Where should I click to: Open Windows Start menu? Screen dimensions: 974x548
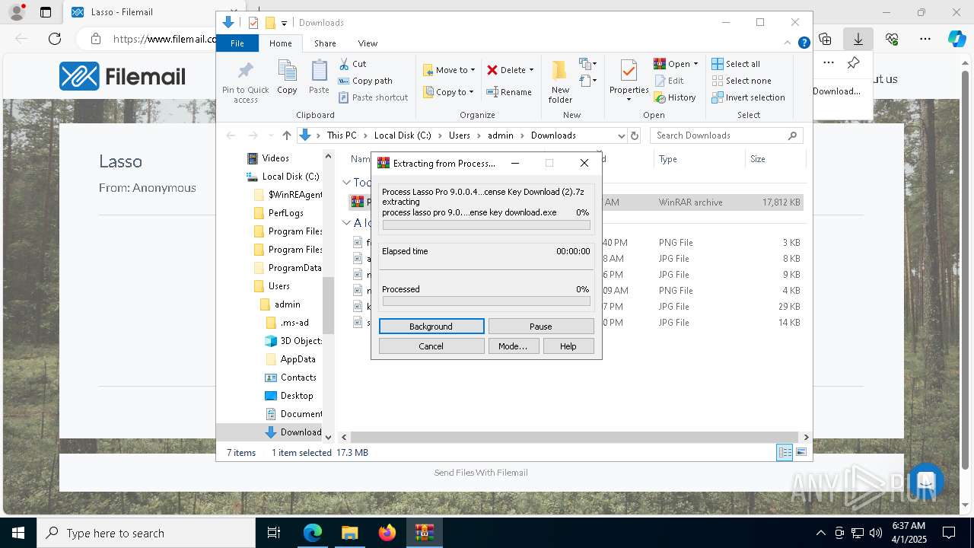(18, 533)
